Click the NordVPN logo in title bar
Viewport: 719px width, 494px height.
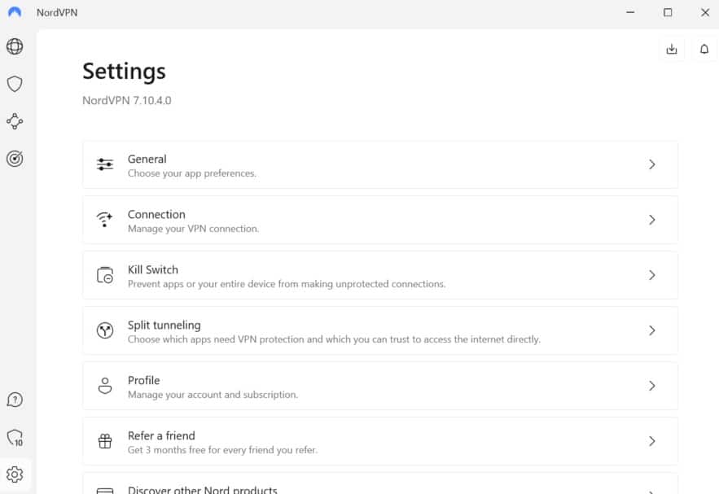point(15,12)
